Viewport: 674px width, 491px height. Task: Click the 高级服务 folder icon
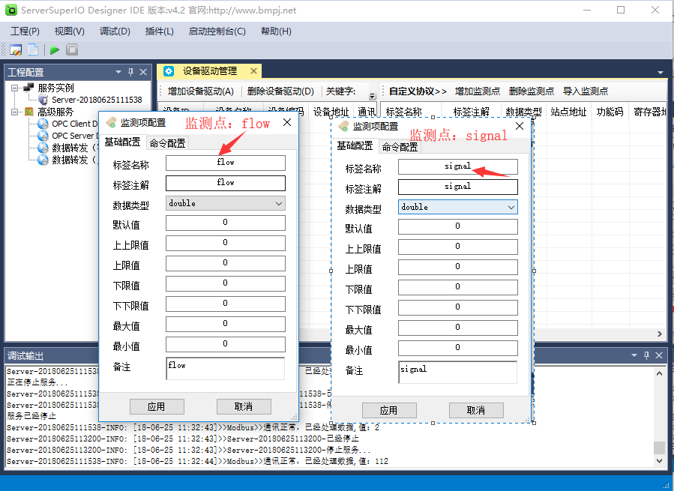pyautogui.click(x=28, y=112)
